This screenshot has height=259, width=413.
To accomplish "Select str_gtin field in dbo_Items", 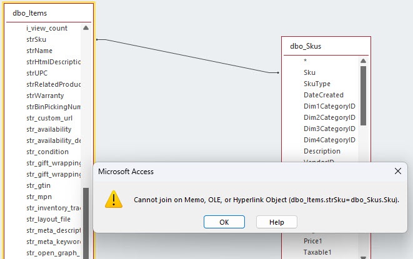I will 39,185.
